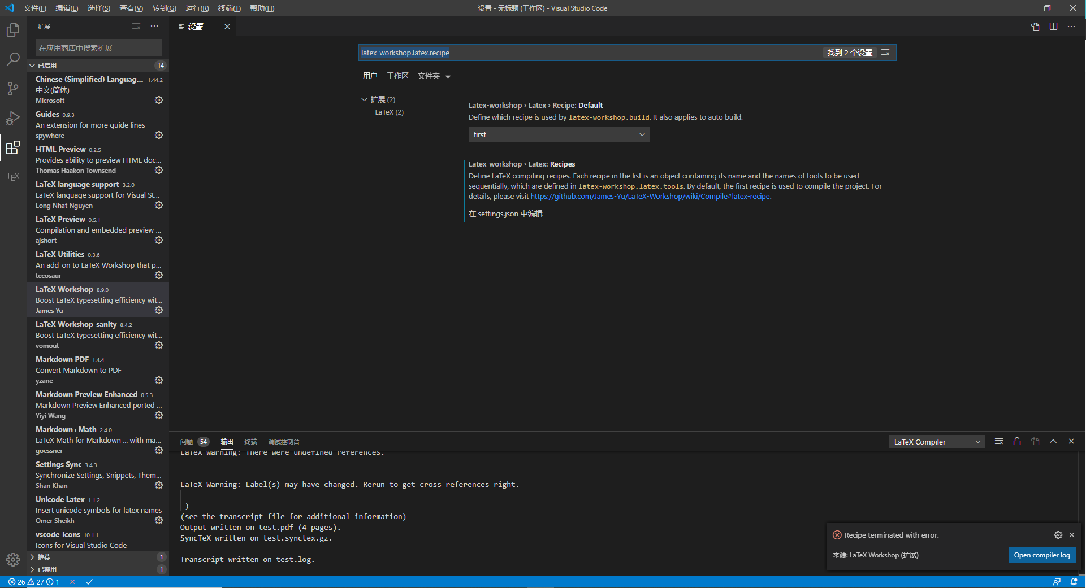The height and width of the screenshot is (588, 1086).
Task: Expand the 推荐 extensions section
Action: tap(98, 557)
